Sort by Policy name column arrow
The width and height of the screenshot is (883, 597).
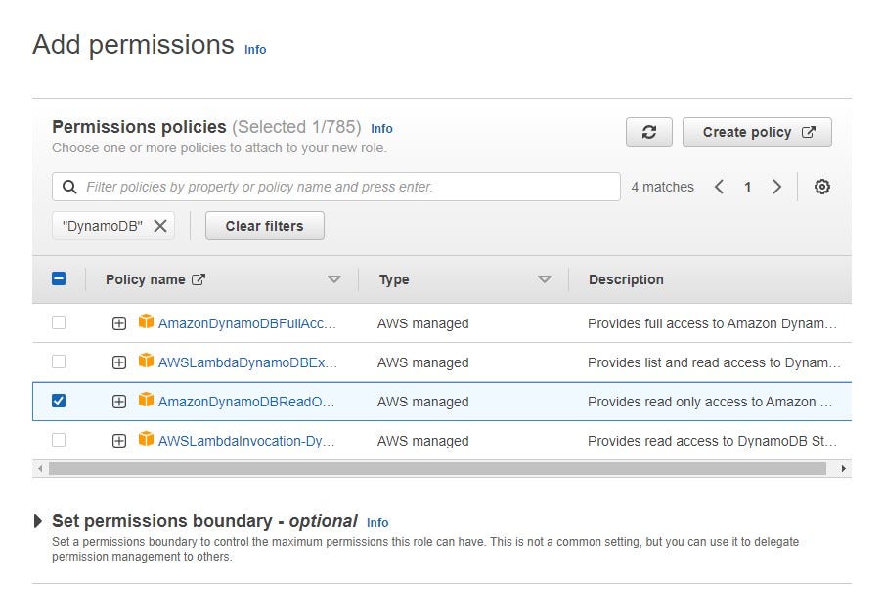tap(334, 279)
